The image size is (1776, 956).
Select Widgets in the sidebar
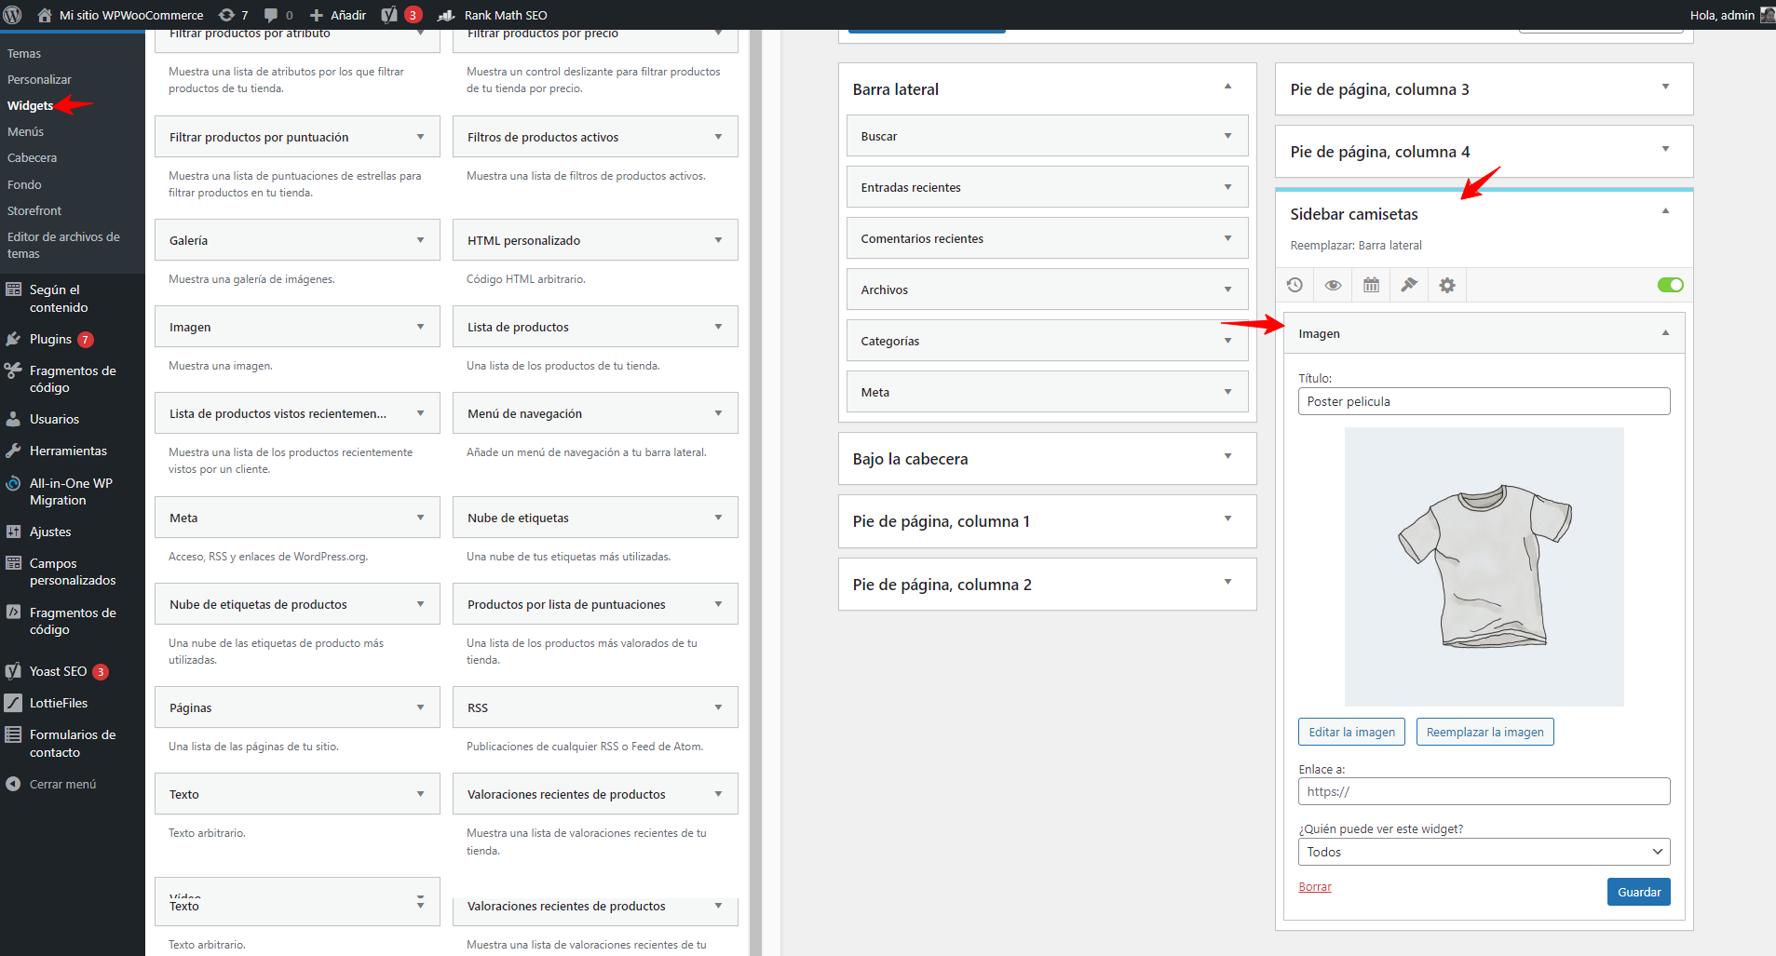[x=30, y=105]
